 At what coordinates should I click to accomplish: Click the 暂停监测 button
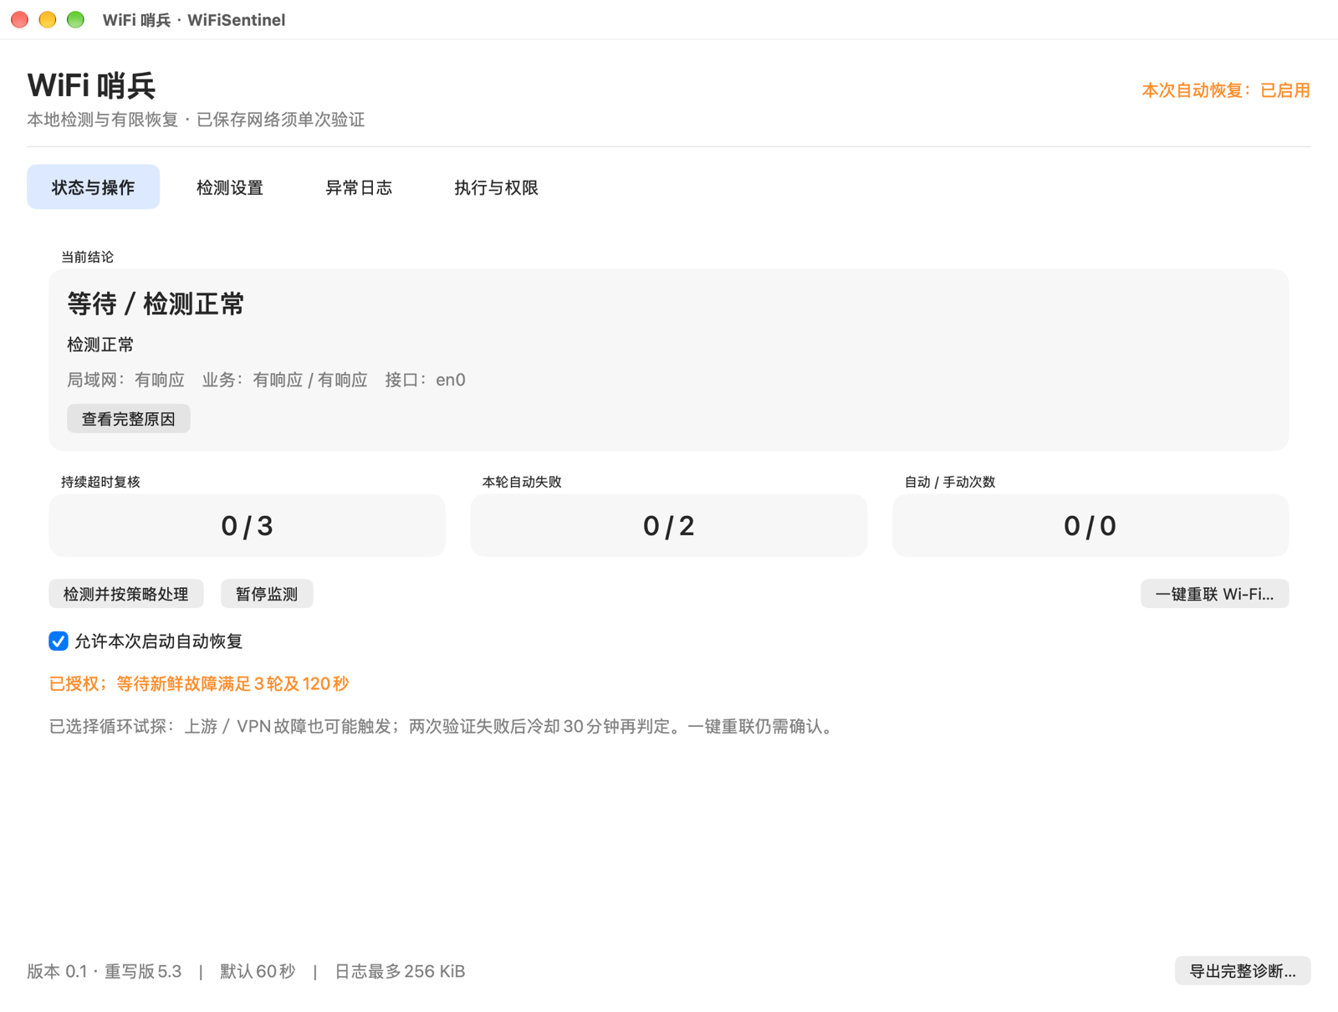click(267, 594)
